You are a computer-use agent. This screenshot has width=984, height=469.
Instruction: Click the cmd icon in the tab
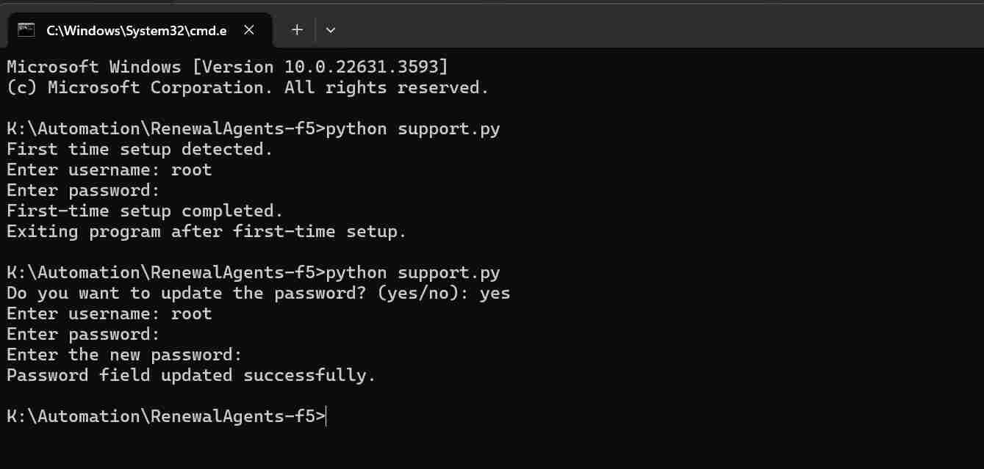pos(26,30)
